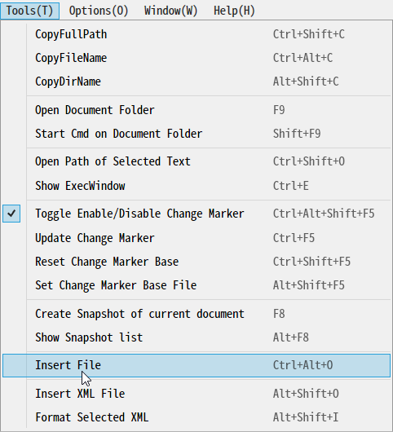Choose Set Change Marker Base File
393x432 pixels.
pos(196,285)
